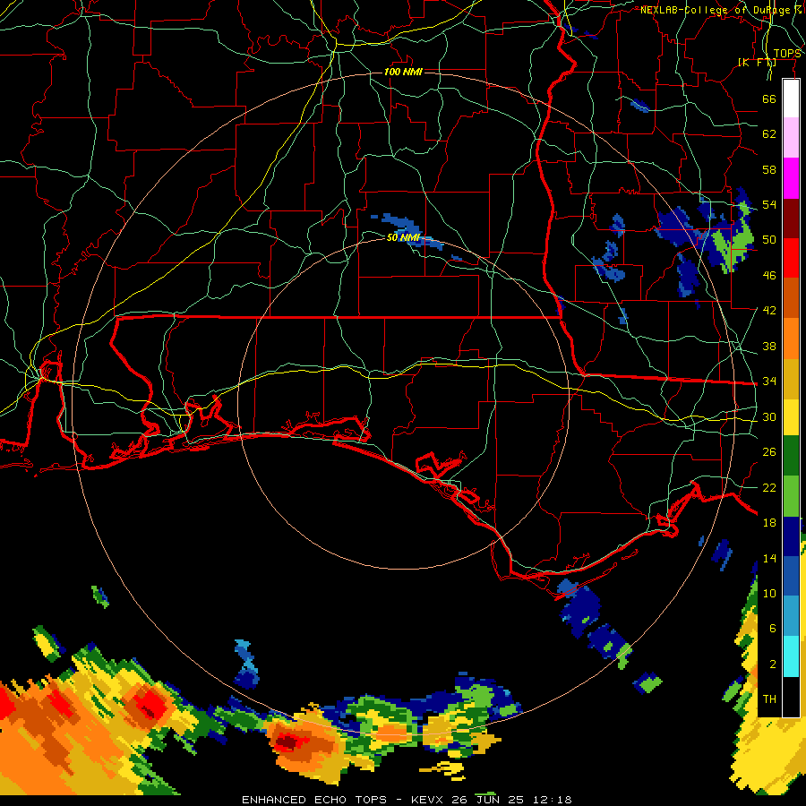This screenshot has width=806, height=806.
Task: Pick the cyan legend swatch
Action: (791, 656)
